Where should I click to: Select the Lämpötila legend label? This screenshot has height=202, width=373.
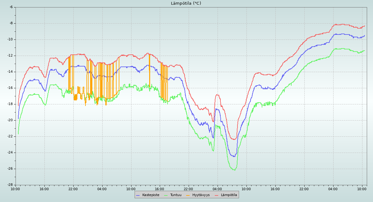coord(229,195)
